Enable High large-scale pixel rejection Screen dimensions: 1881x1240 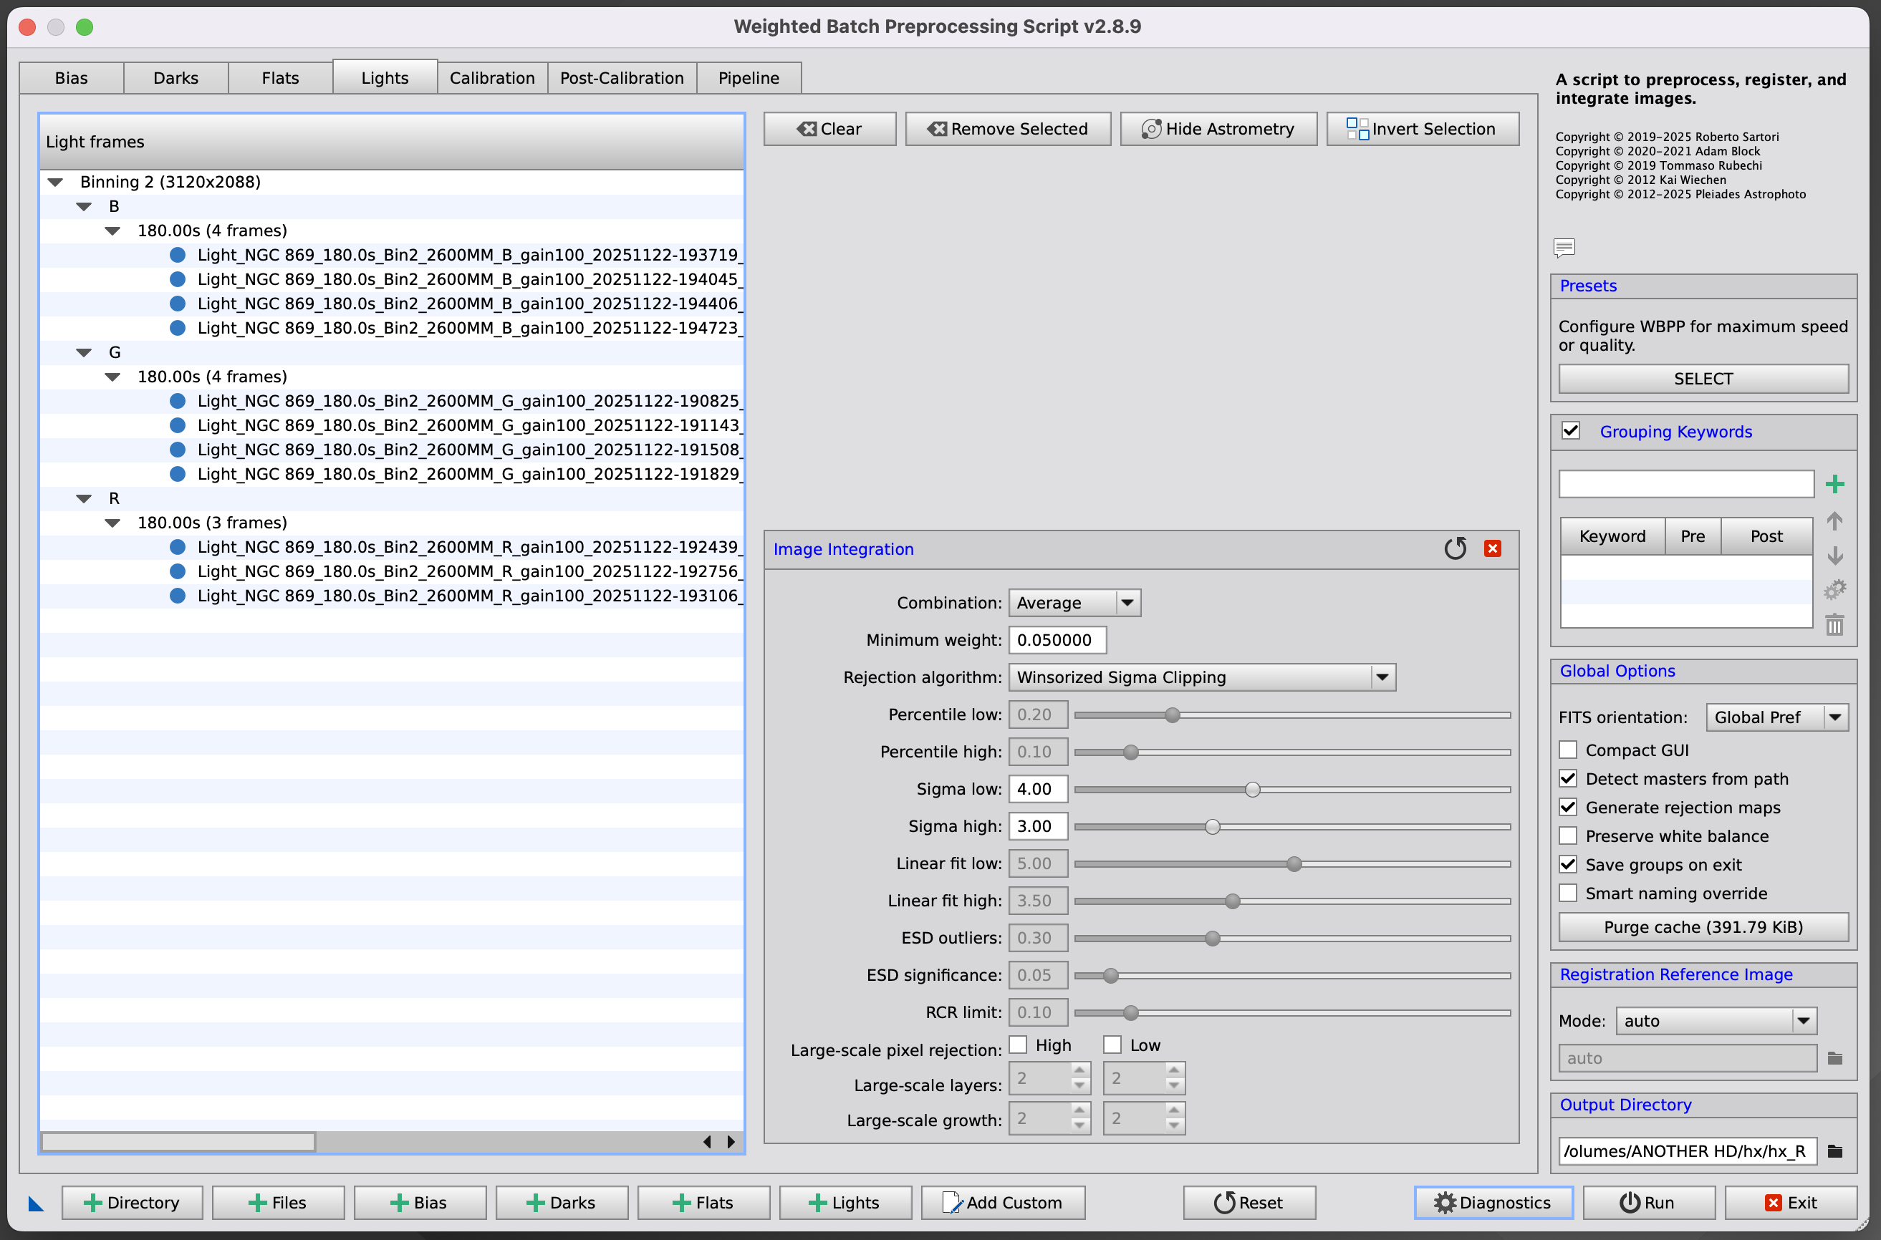tap(1018, 1045)
